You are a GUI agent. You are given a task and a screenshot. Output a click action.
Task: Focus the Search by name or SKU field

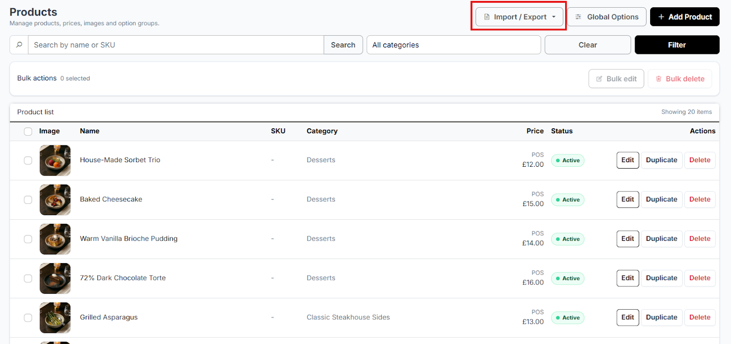176,45
